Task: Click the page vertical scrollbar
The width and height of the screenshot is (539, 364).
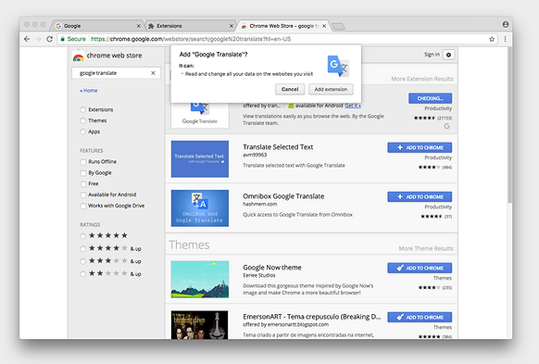Action: pos(509,125)
